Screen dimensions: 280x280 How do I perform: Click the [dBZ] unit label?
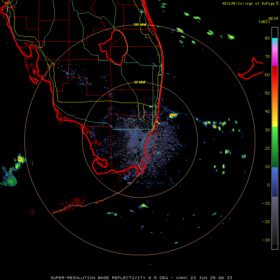pos(264,21)
